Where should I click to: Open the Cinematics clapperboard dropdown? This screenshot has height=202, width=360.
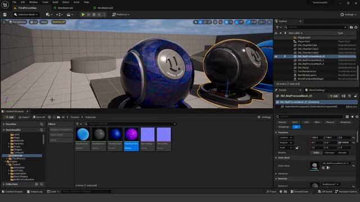click(69, 15)
